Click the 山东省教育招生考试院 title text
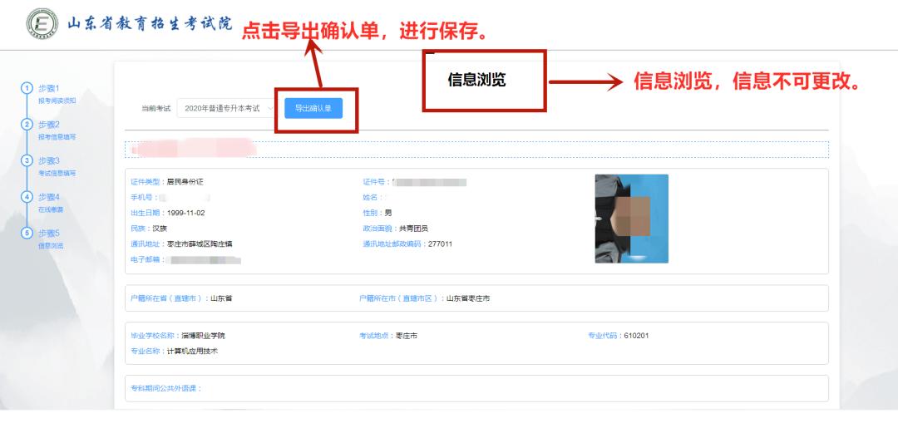The width and height of the screenshot is (898, 423). click(150, 24)
